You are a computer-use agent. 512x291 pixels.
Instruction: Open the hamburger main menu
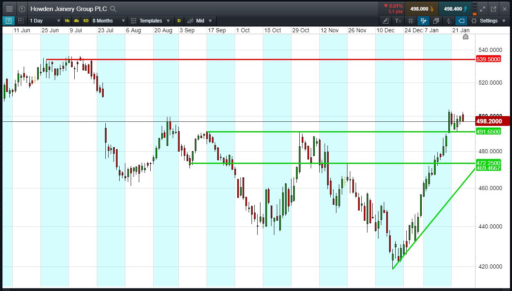coord(9,9)
